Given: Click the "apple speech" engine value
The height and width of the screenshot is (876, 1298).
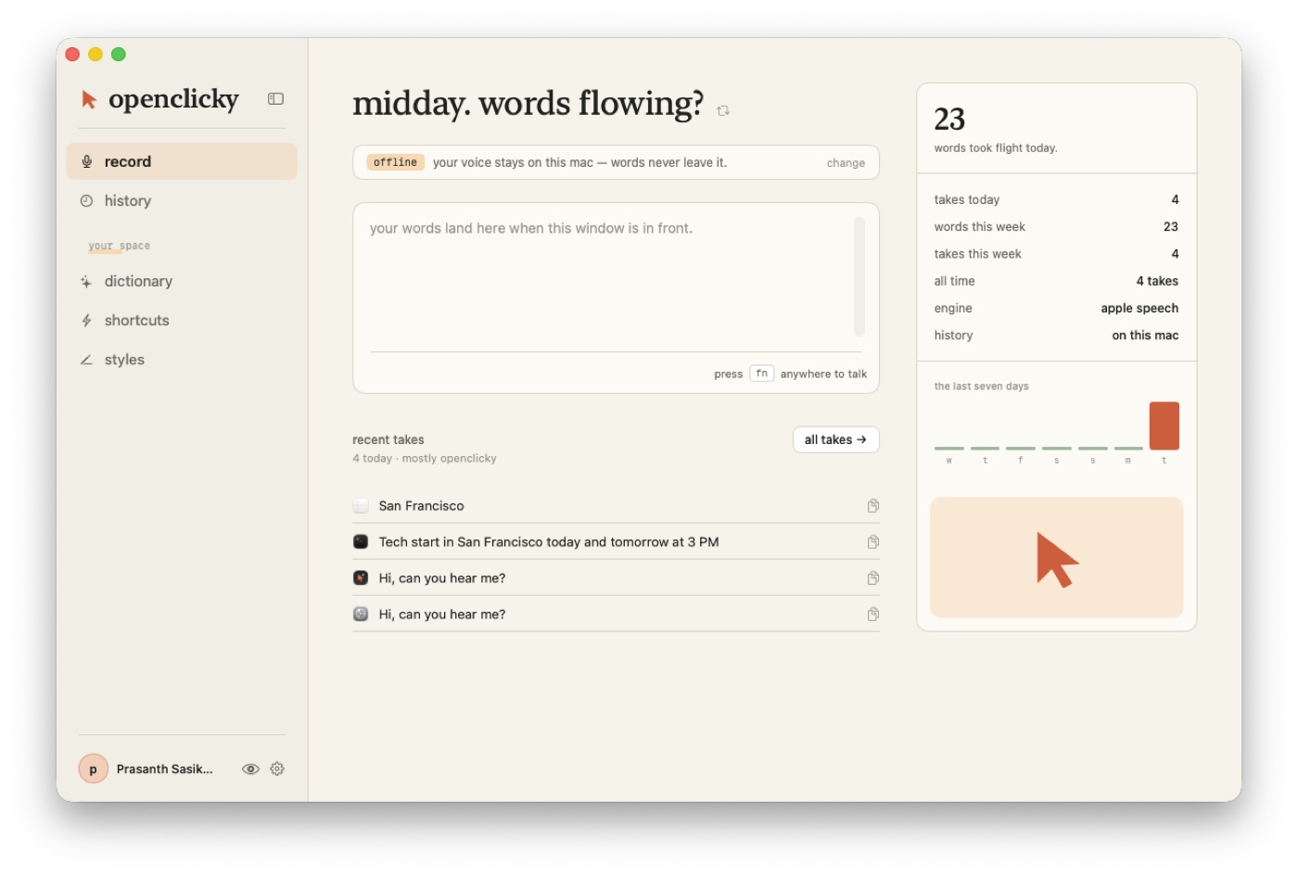Looking at the screenshot, I should click(x=1139, y=309).
